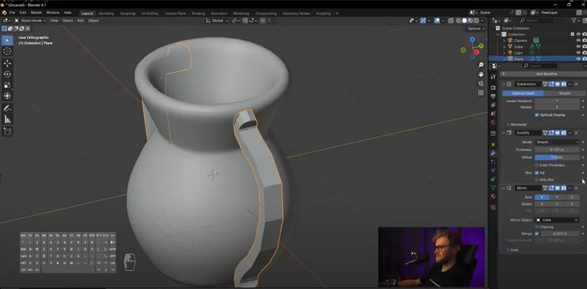Image resolution: width=587 pixels, height=289 pixels.
Task: Switch perspective/orthographic with grid icon
Action: point(481,93)
